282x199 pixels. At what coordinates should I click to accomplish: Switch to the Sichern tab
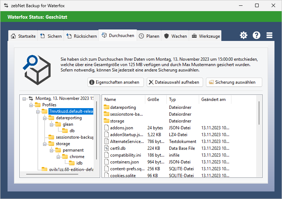[51, 36]
